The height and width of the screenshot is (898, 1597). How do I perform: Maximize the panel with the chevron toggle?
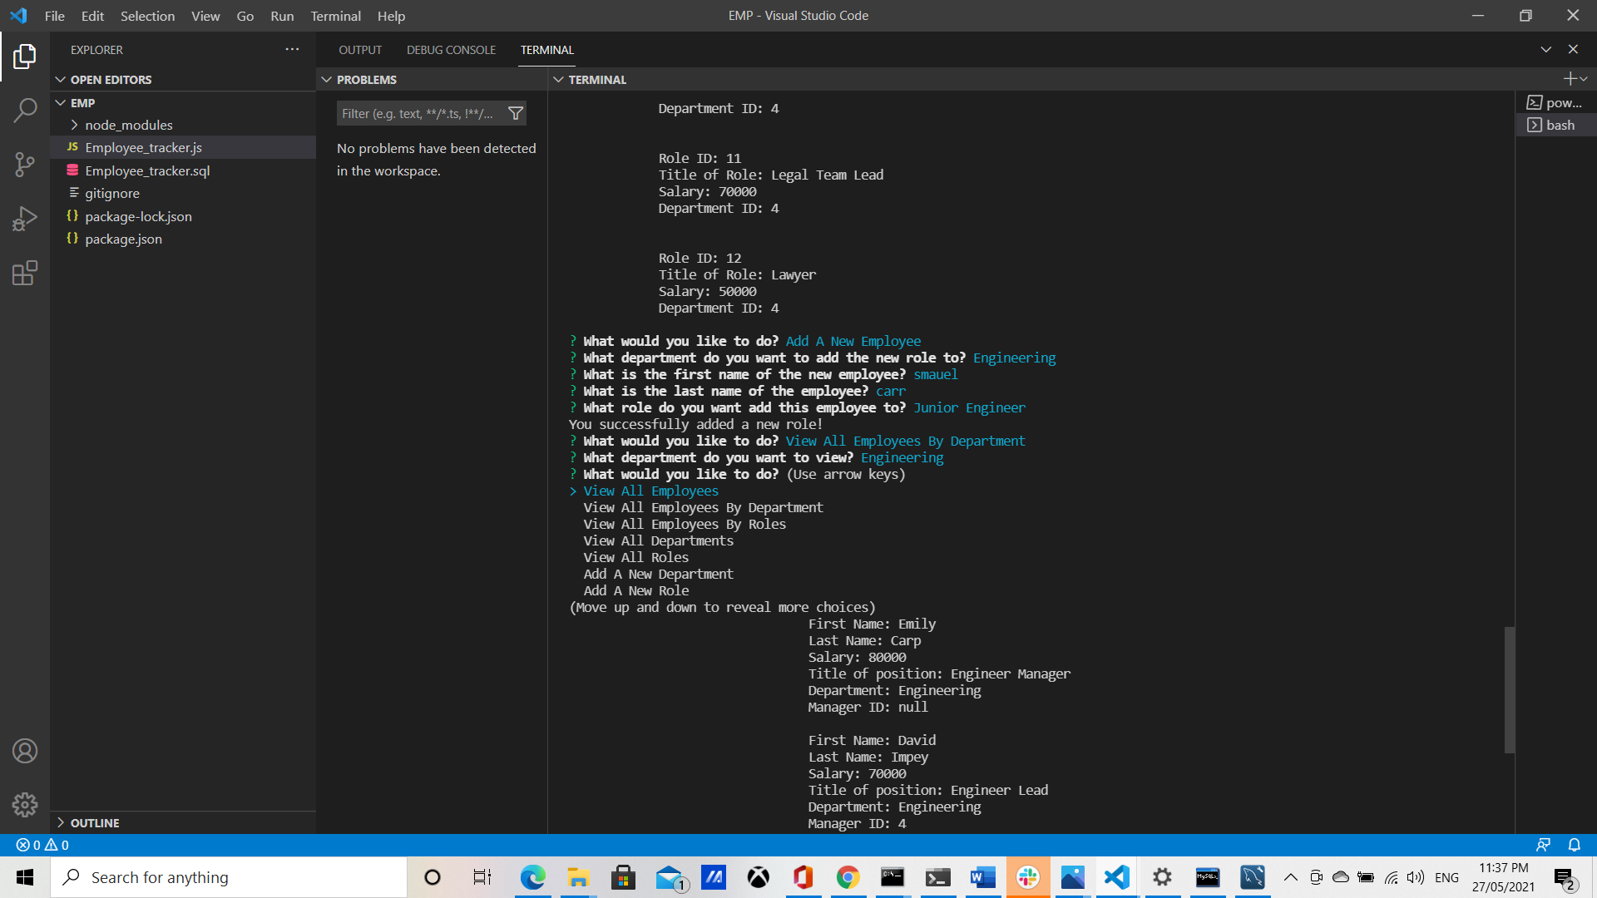pyautogui.click(x=1545, y=49)
